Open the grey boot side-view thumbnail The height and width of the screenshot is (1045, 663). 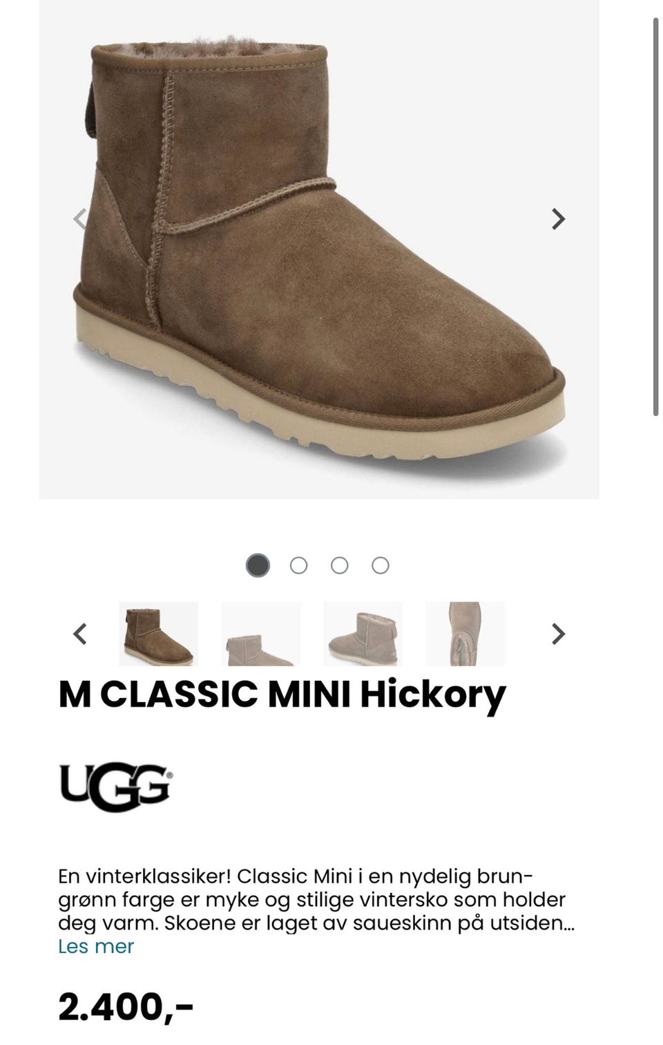363,634
